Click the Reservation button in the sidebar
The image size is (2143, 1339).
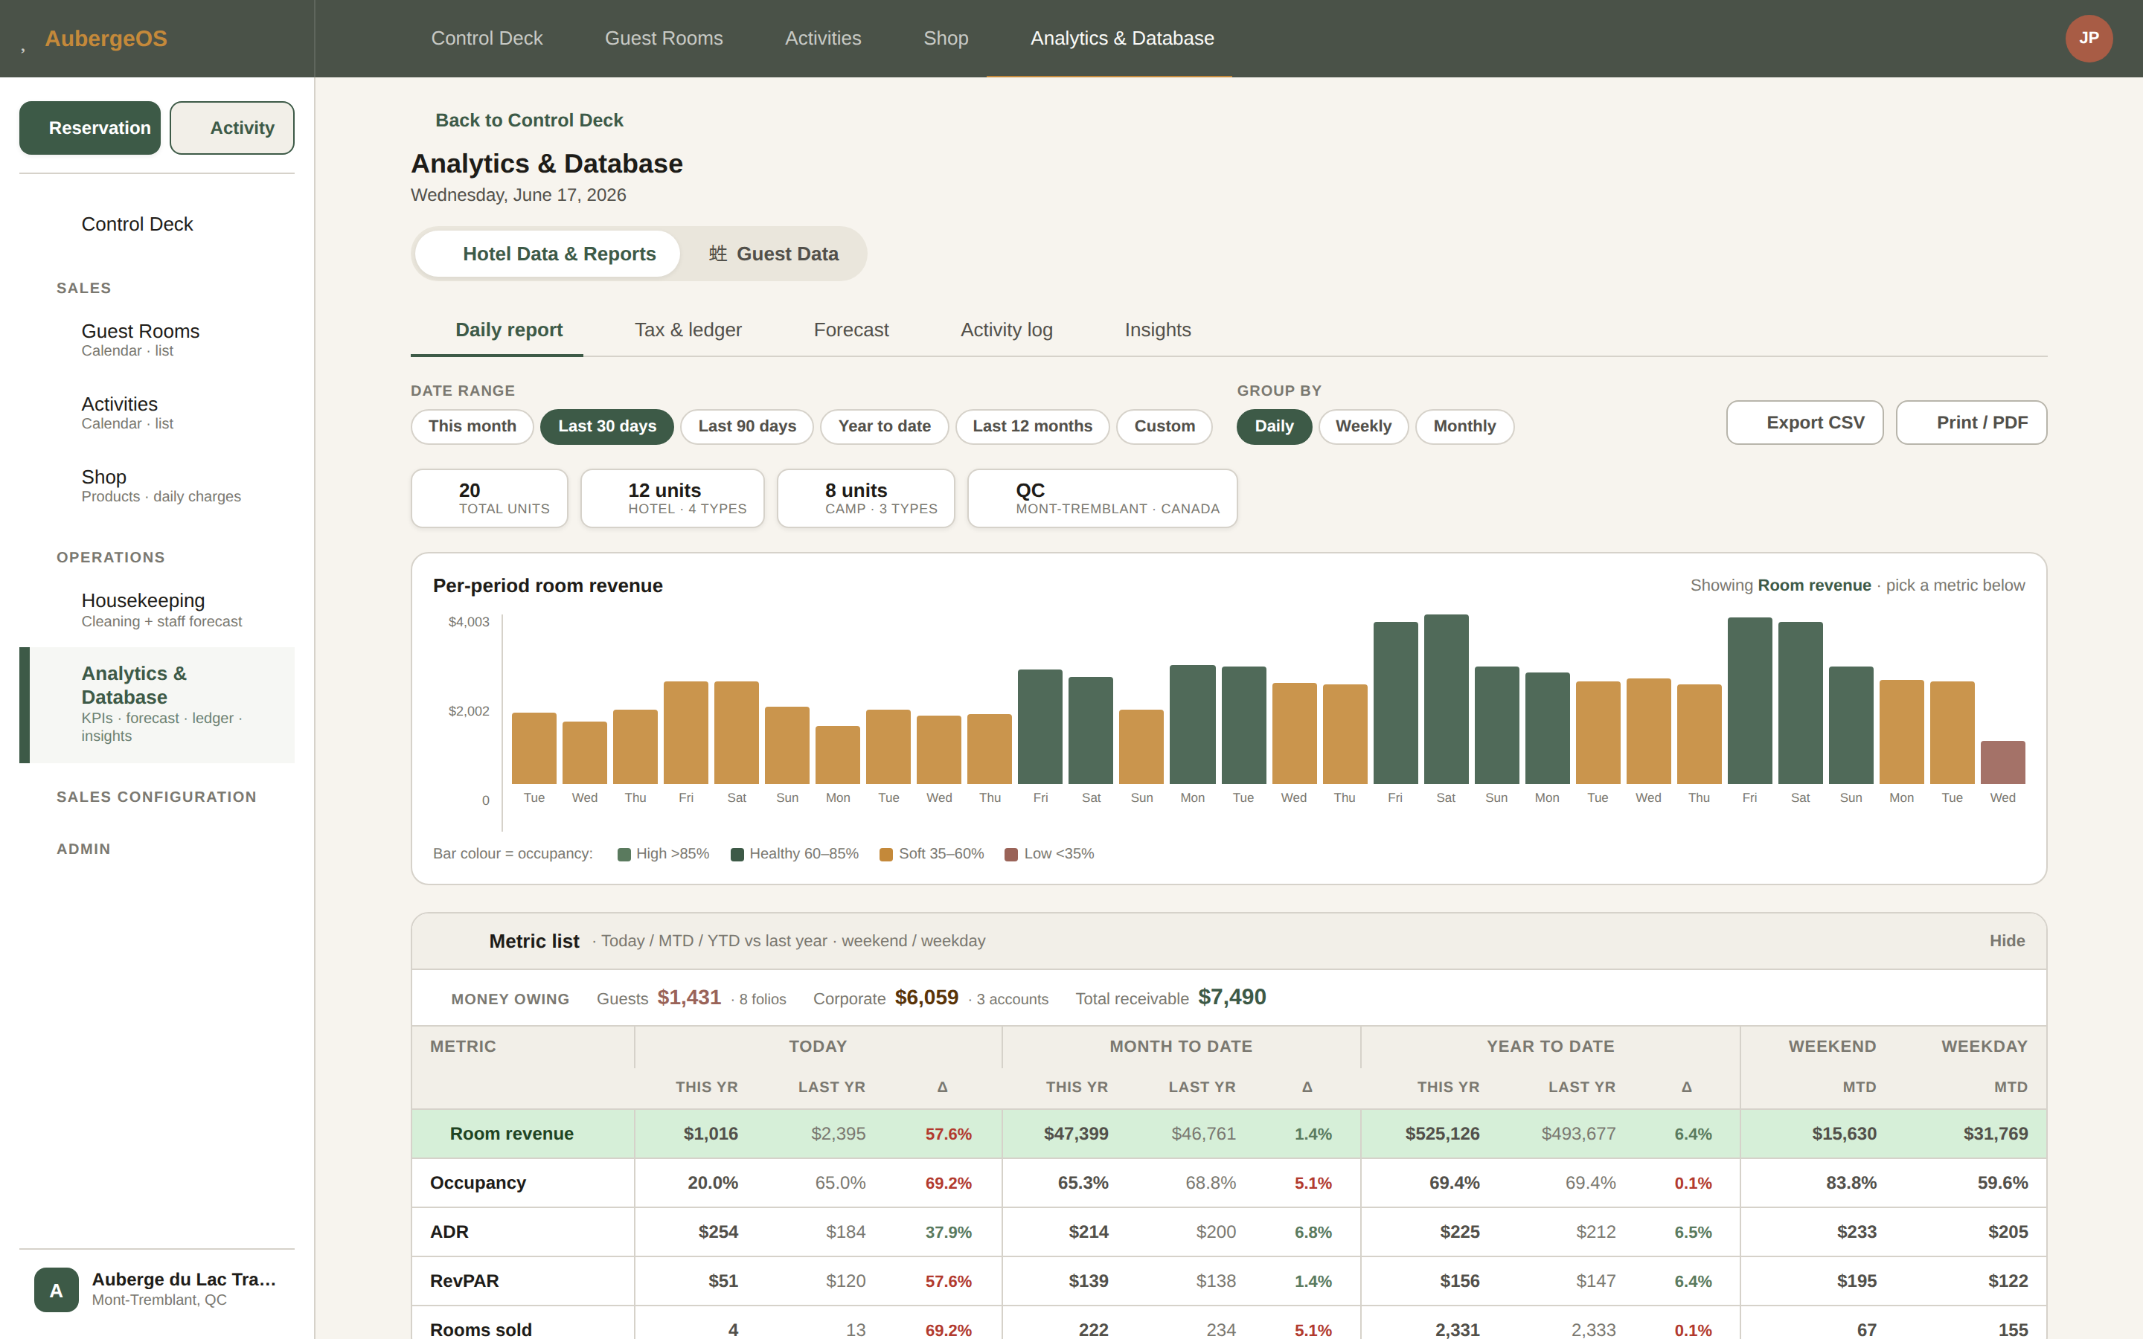click(x=89, y=127)
